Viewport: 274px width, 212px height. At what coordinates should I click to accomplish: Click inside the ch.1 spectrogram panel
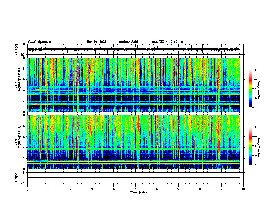pyautogui.click(x=133, y=85)
